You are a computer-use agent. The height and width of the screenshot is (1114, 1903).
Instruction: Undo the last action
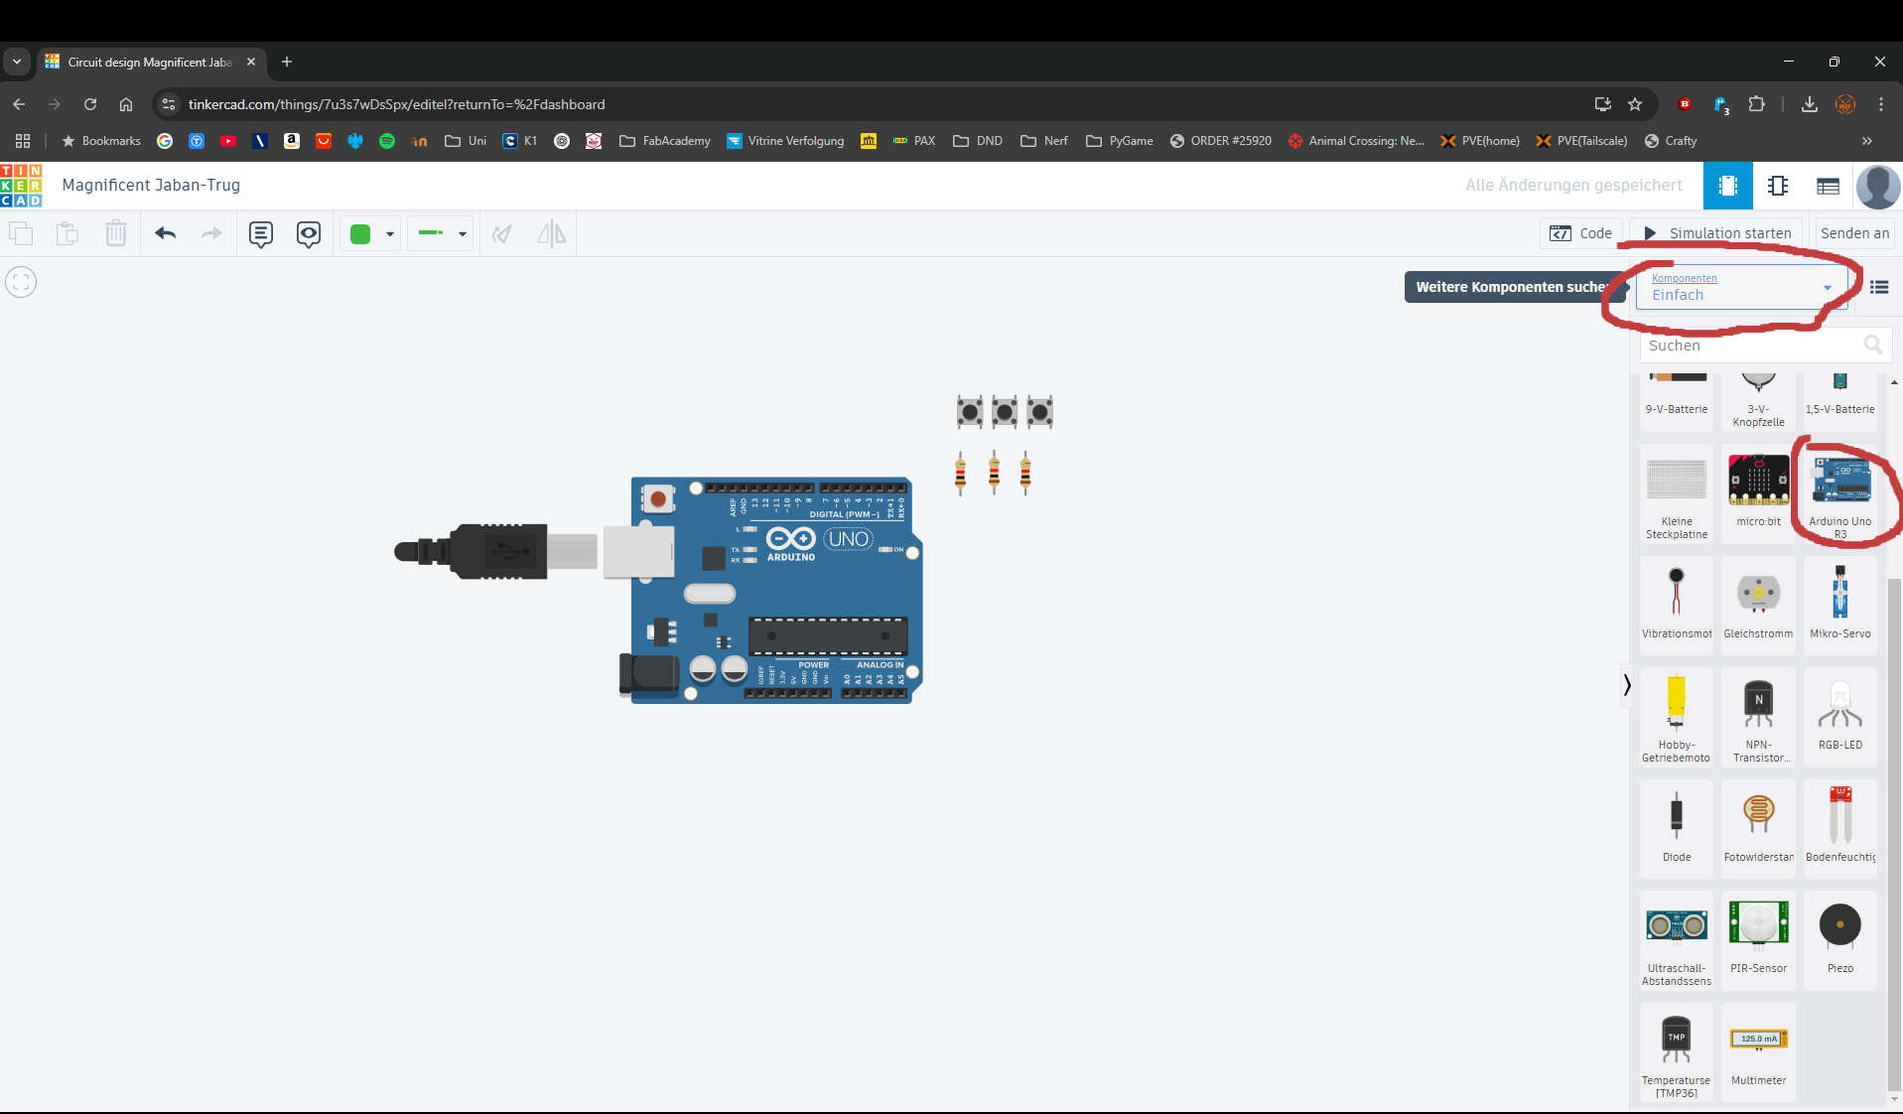tap(165, 233)
